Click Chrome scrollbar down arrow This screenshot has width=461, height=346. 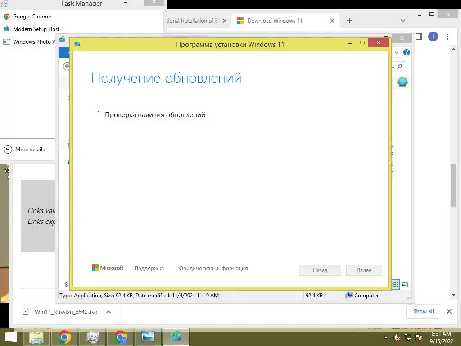pyautogui.click(x=453, y=295)
